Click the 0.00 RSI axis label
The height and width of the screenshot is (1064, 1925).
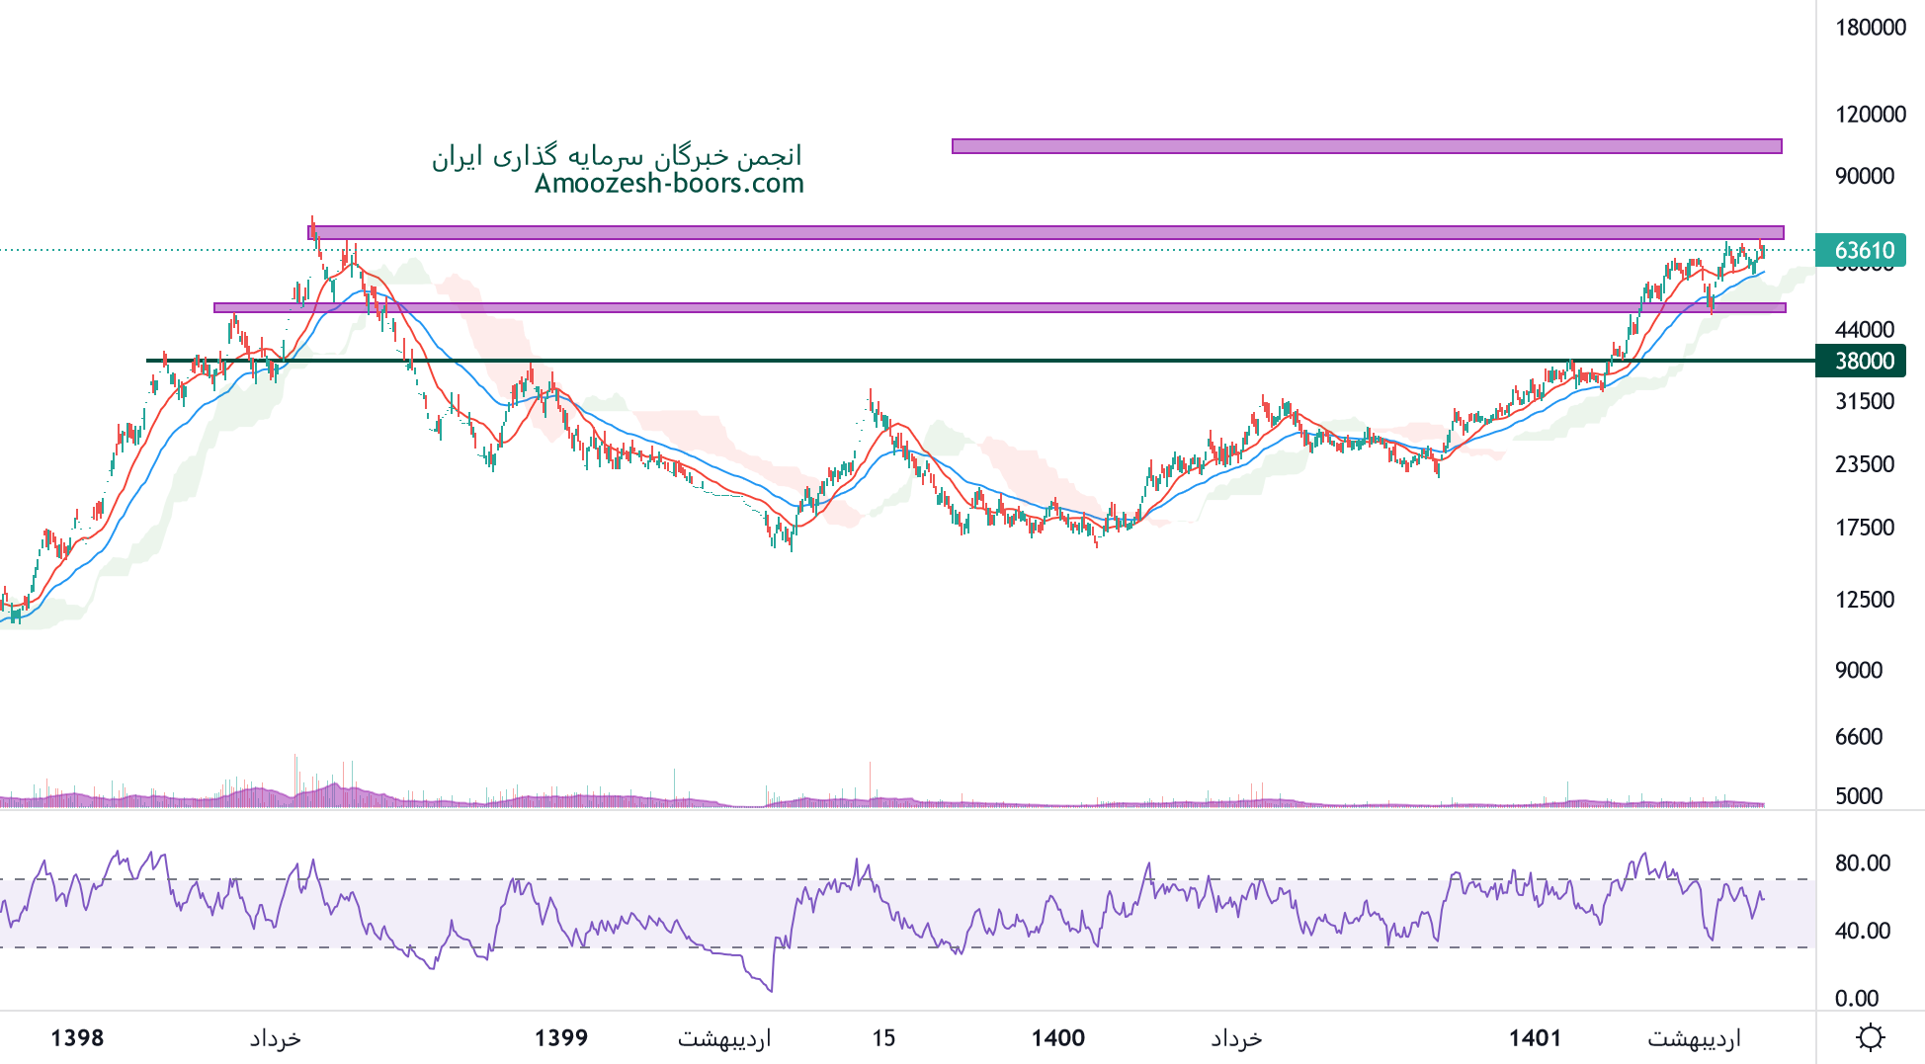tap(1856, 998)
